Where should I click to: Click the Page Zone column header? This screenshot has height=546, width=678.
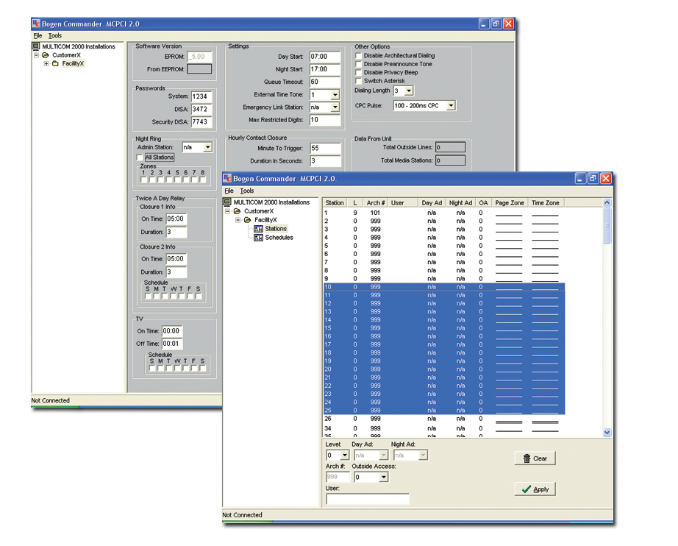510,203
